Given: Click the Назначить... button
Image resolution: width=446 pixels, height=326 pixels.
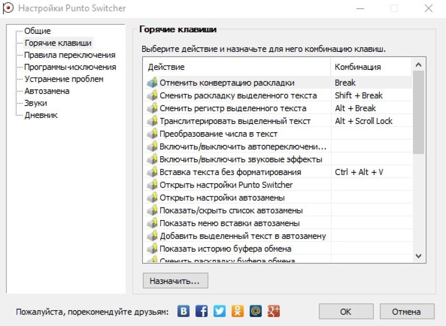Looking at the screenshot, I should 175,281.
